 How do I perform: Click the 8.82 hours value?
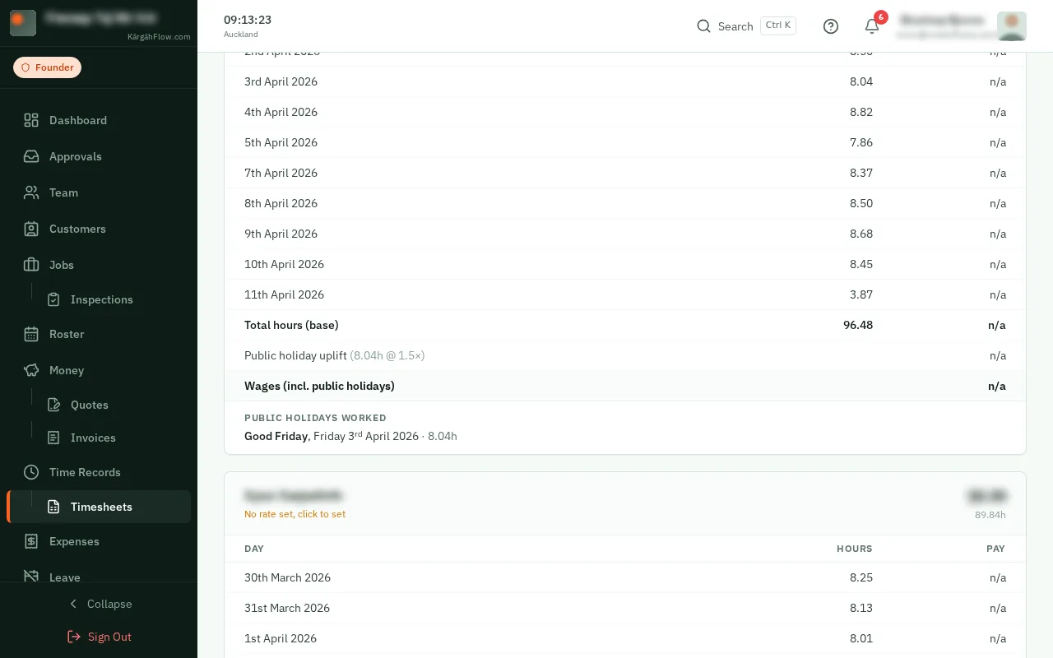tap(861, 112)
